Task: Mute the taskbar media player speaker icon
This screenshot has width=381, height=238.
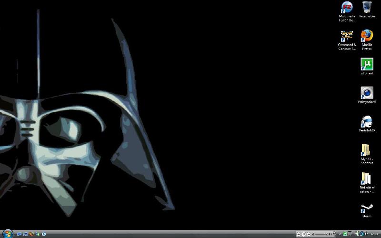Action: pyautogui.click(x=313, y=234)
